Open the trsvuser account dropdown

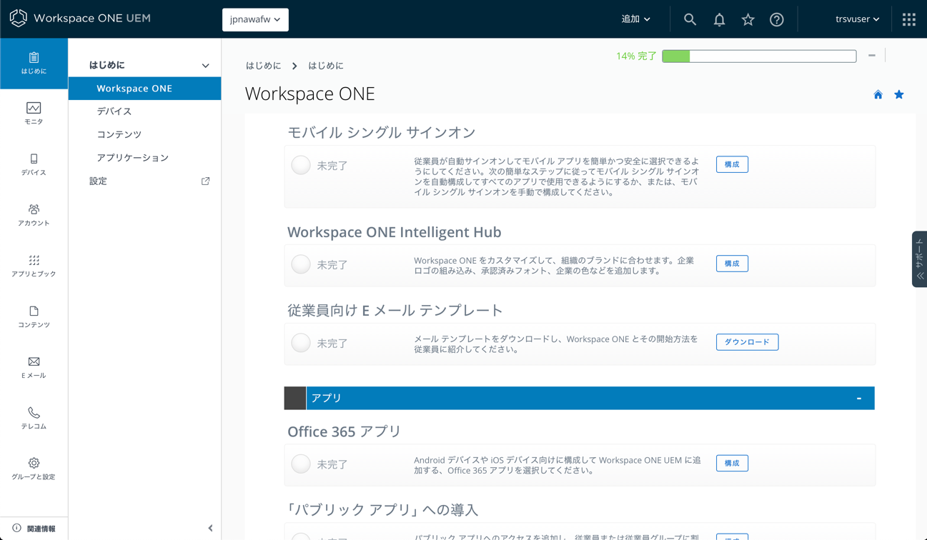click(857, 19)
